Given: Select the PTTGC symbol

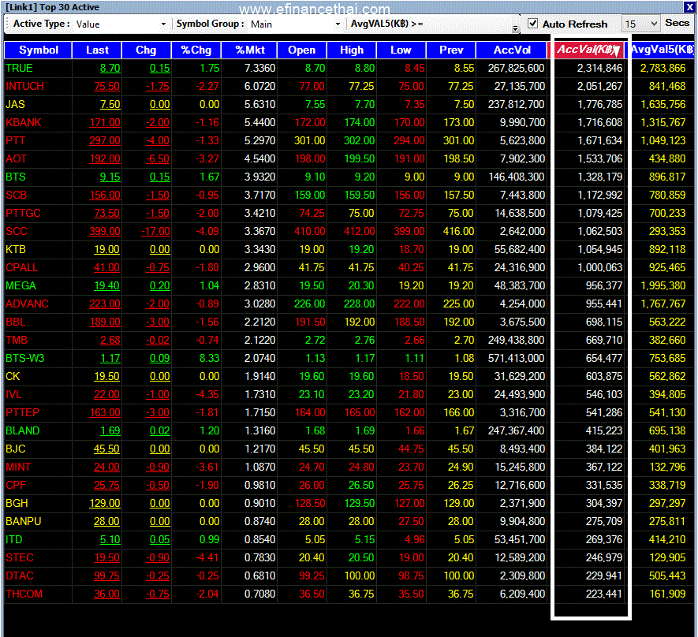Looking at the screenshot, I should click(x=23, y=213).
